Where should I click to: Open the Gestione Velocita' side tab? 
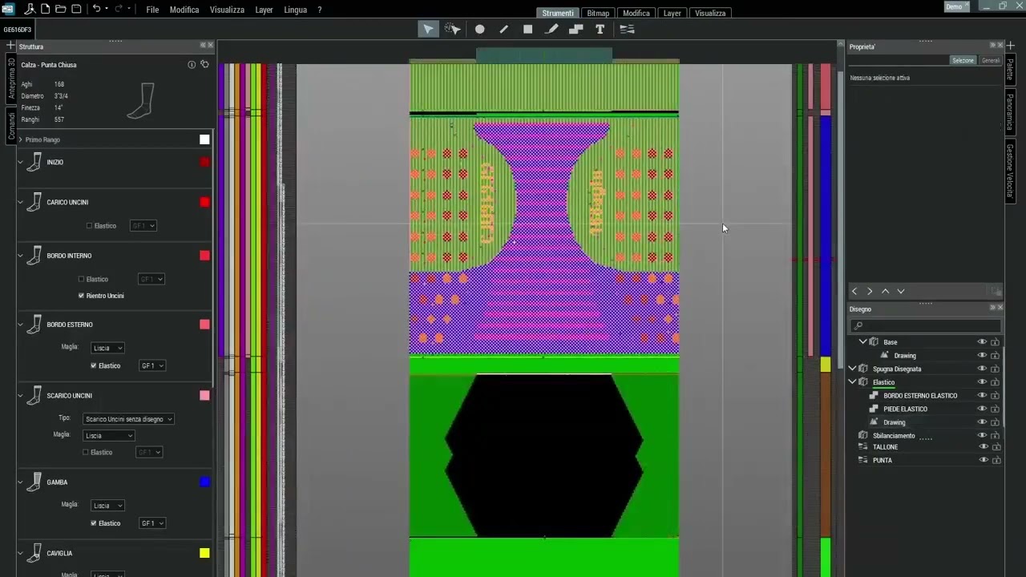pyautogui.click(x=1010, y=171)
